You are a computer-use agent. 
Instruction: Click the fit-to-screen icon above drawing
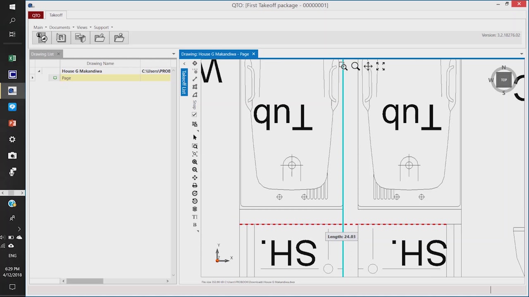click(x=381, y=66)
